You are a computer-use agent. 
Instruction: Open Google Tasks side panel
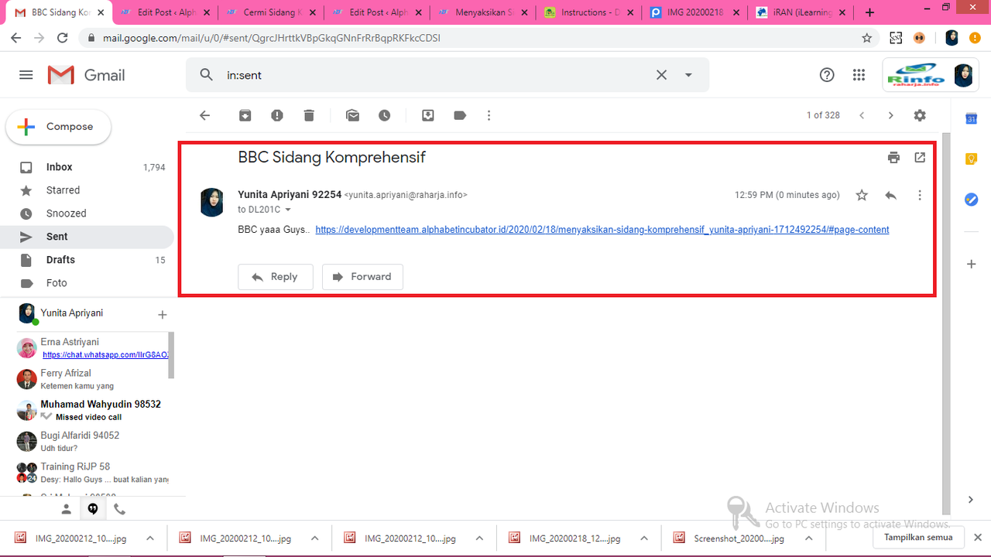click(x=971, y=200)
